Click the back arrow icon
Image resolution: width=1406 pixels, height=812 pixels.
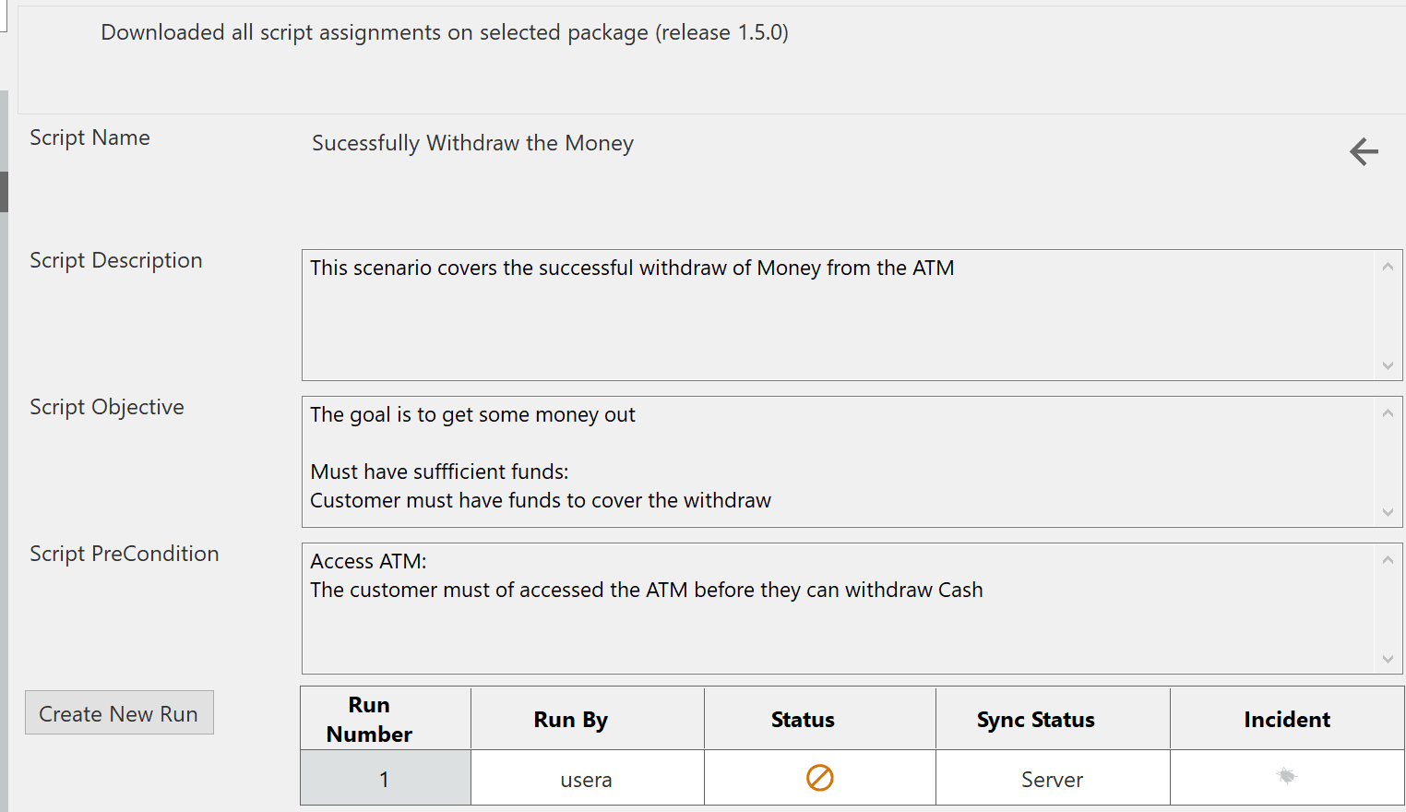point(1364,151)
